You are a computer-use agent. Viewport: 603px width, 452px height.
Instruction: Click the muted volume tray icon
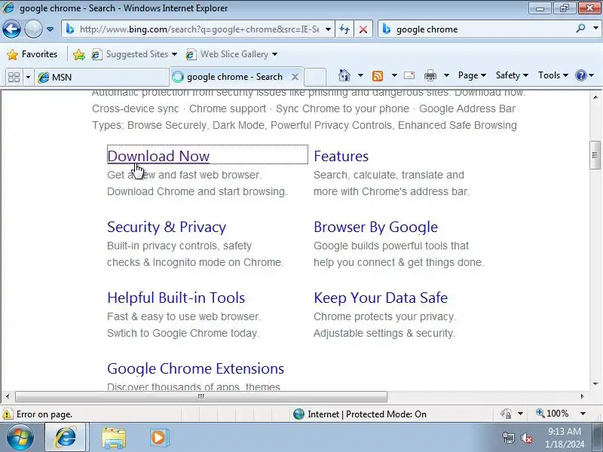pyautogui.click(x=527, y=438)
